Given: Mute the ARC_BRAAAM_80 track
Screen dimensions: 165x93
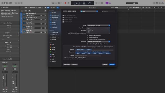Looking at the screenshot, I should click(27, 16).
